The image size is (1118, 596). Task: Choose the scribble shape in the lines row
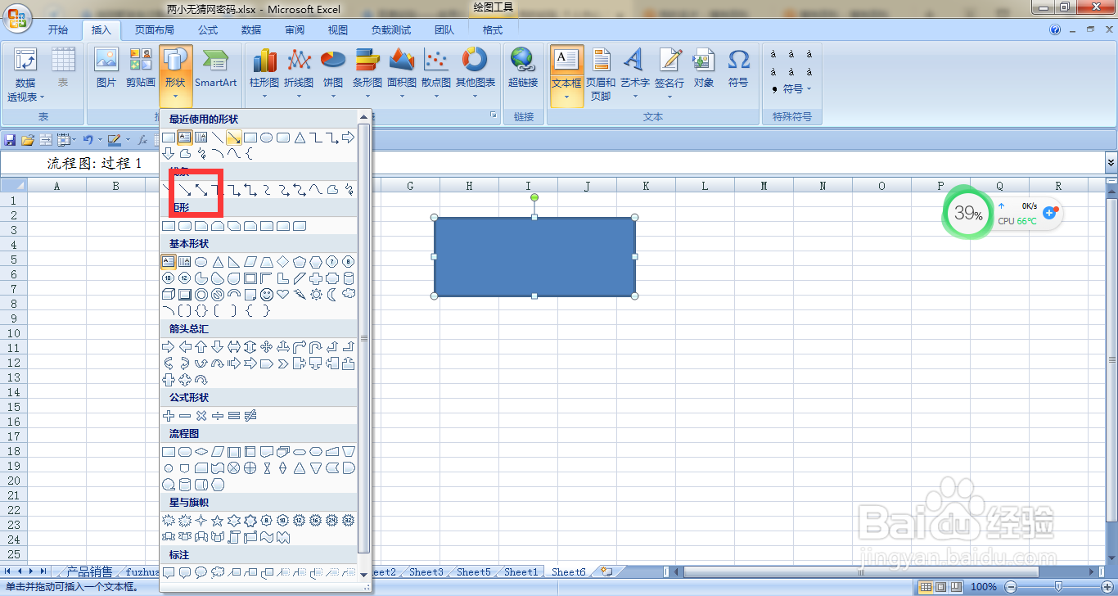click(x=349, y=191)
